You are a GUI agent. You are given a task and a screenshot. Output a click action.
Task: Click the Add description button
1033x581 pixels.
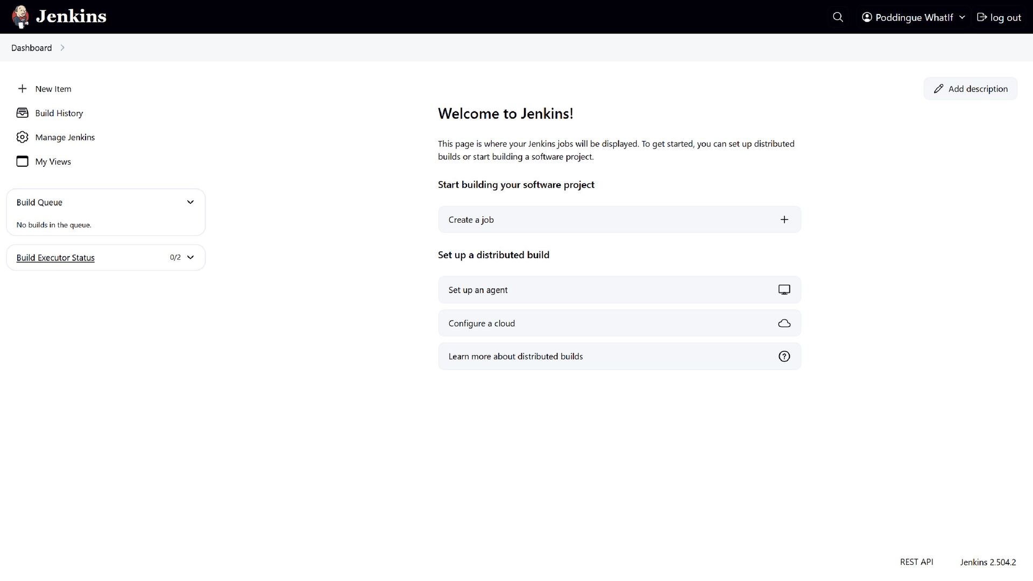970,89
